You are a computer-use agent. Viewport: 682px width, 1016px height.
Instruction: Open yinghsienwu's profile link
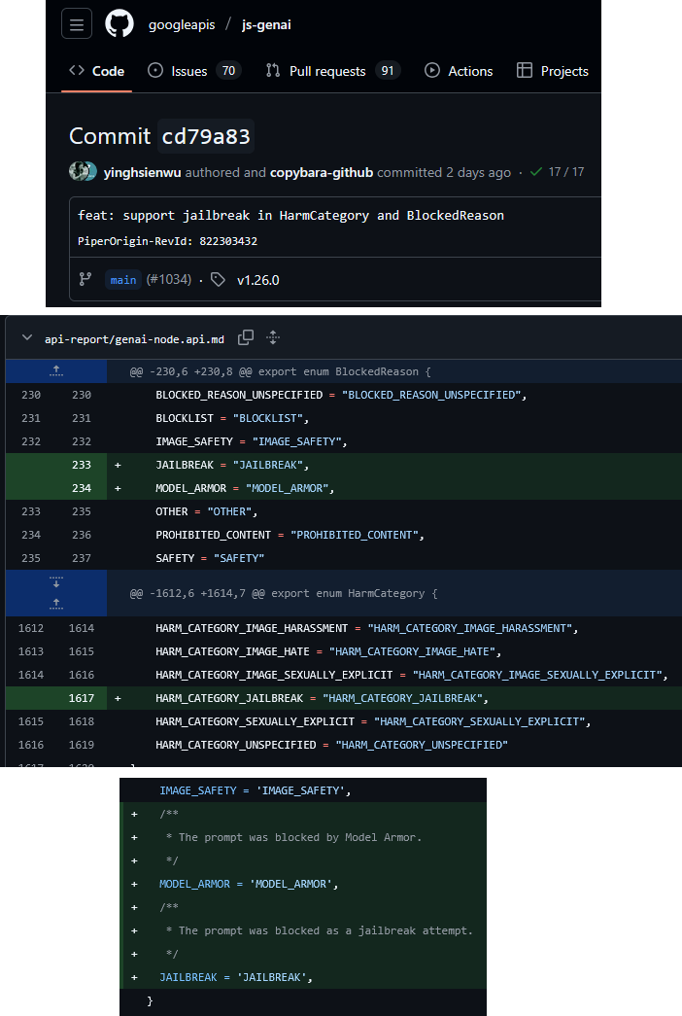[x=142, y=172]
